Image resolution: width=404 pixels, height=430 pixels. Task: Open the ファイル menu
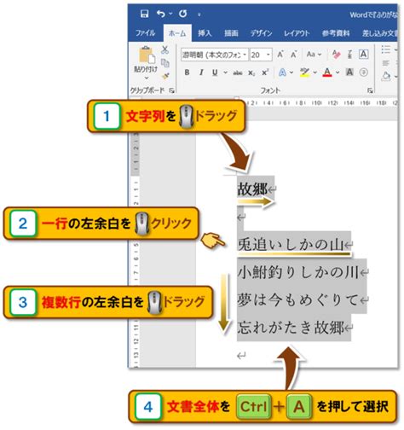(x=145, y=33)
